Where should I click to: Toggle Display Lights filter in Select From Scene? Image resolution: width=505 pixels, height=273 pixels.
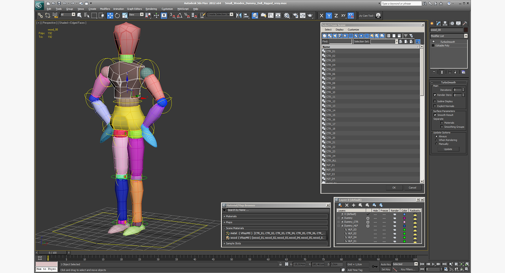point(335,35)
